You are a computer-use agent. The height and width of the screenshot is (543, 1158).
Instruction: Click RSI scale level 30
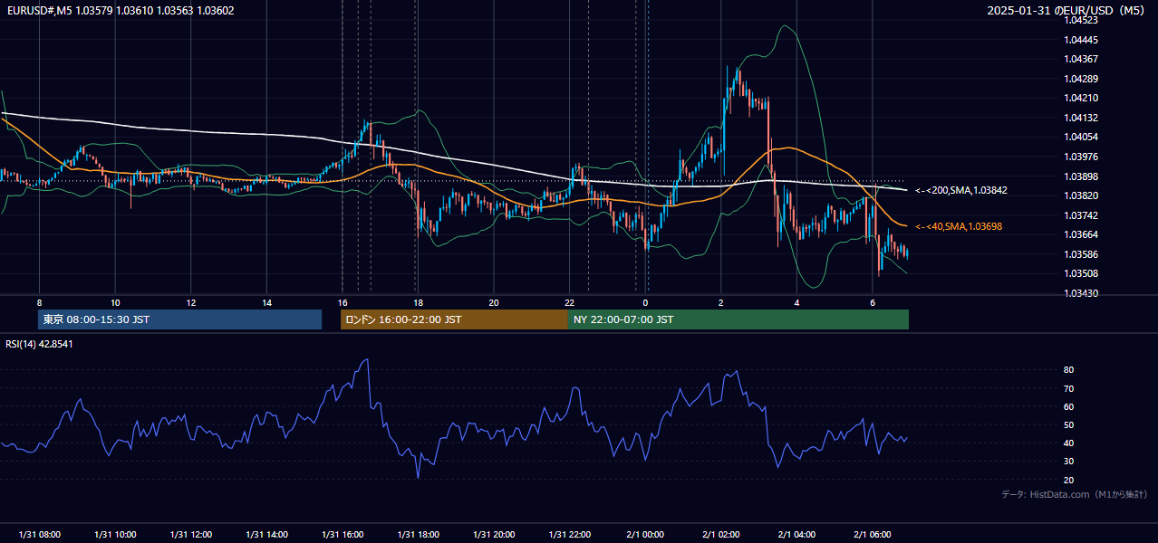tap(1069, 461)
